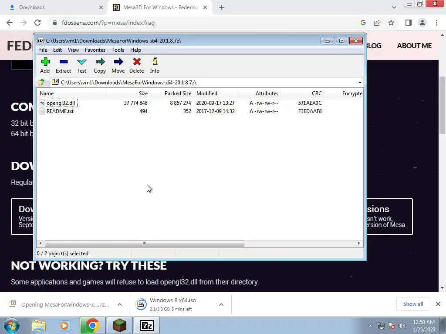Click the Chrome back arrow
This screenshot has width=446, height=334.
10,23
